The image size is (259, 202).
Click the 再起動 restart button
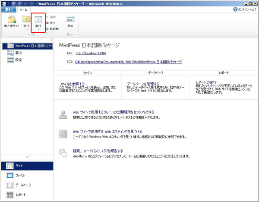[x=52, y=29]
